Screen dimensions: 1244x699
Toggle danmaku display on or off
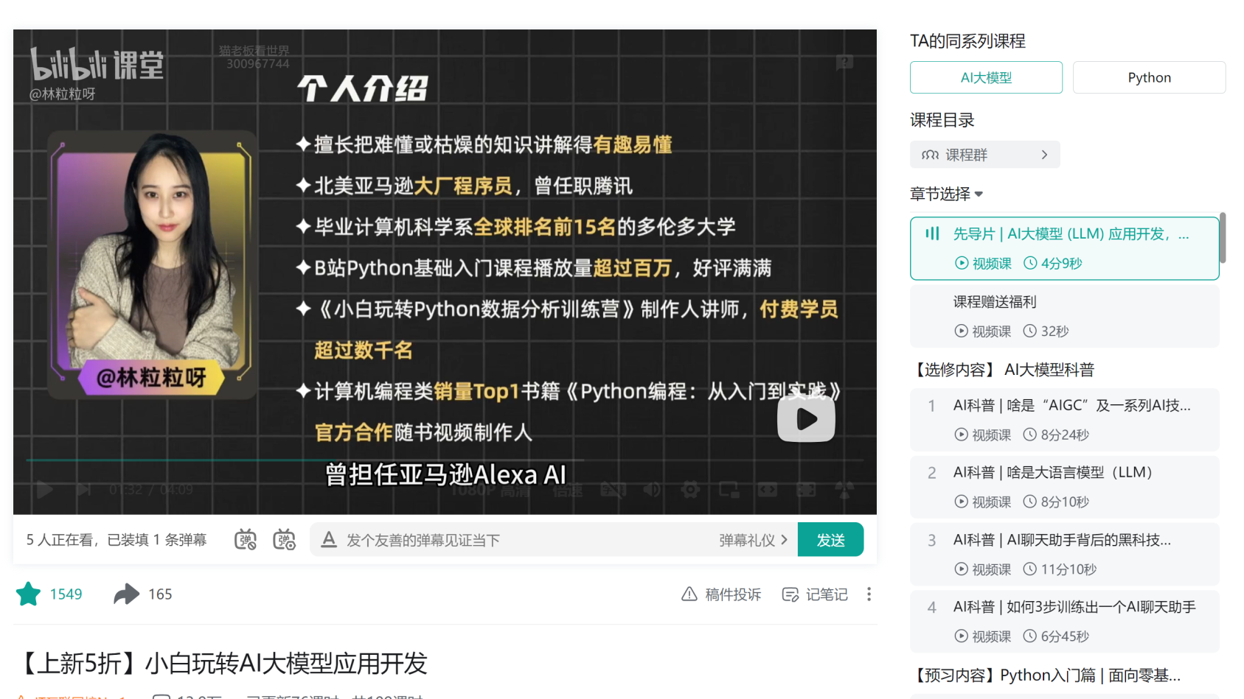(x=246, y=540)
